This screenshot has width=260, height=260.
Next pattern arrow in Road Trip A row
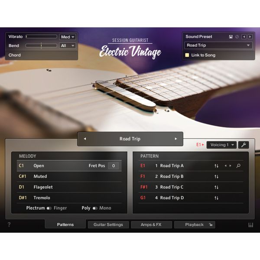[x=231, y=166]
